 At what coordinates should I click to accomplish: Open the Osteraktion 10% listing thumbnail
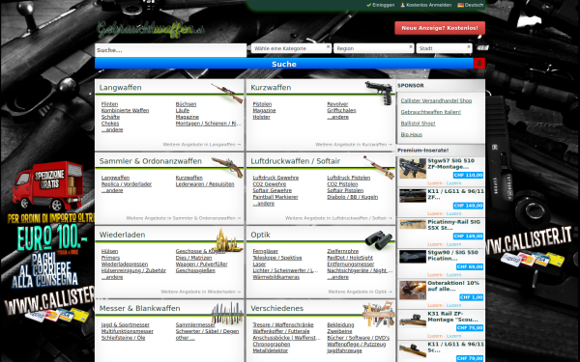click(x=413, y=290)
